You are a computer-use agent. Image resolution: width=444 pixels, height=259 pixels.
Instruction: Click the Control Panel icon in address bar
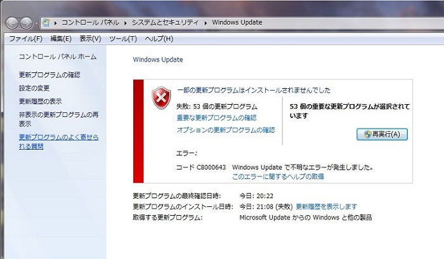[x=46, y=23]
